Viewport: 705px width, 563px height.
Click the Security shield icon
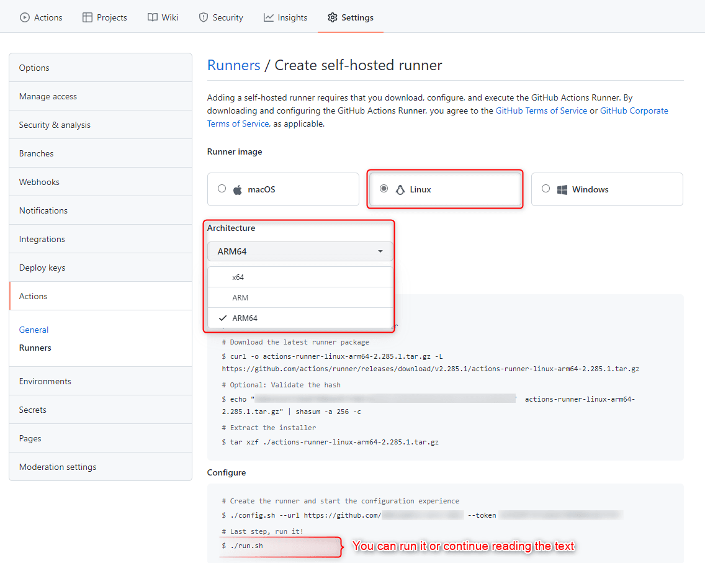[203, 17]
